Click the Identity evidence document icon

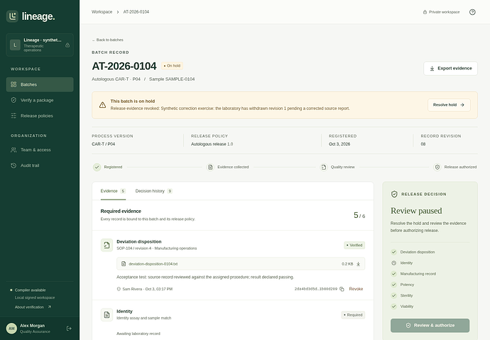coord(107,314)
